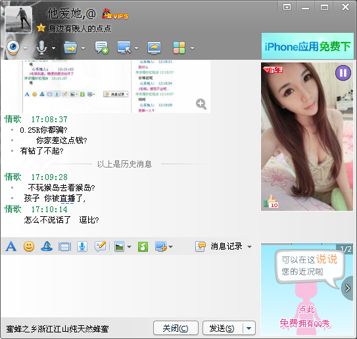Viewport: 357px width, 339px height.
Task: Start a voice call with microphone icon
Action: [41, 47]
